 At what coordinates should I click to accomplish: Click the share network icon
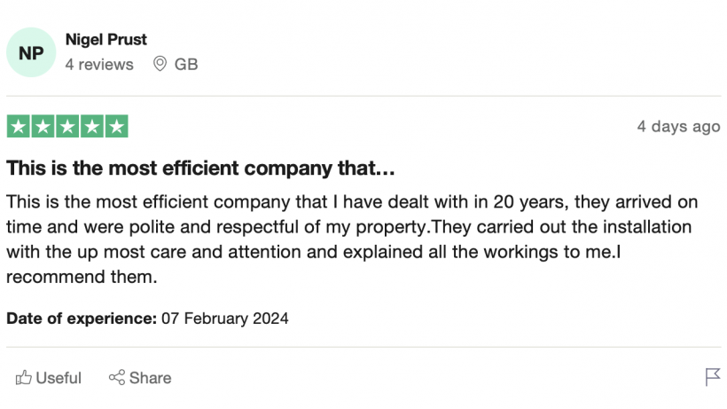tap(117, 377)
